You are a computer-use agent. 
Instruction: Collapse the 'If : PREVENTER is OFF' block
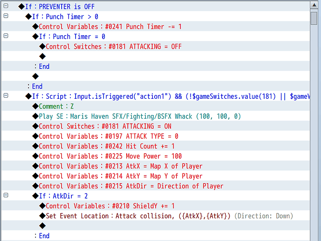coord(6,6)
